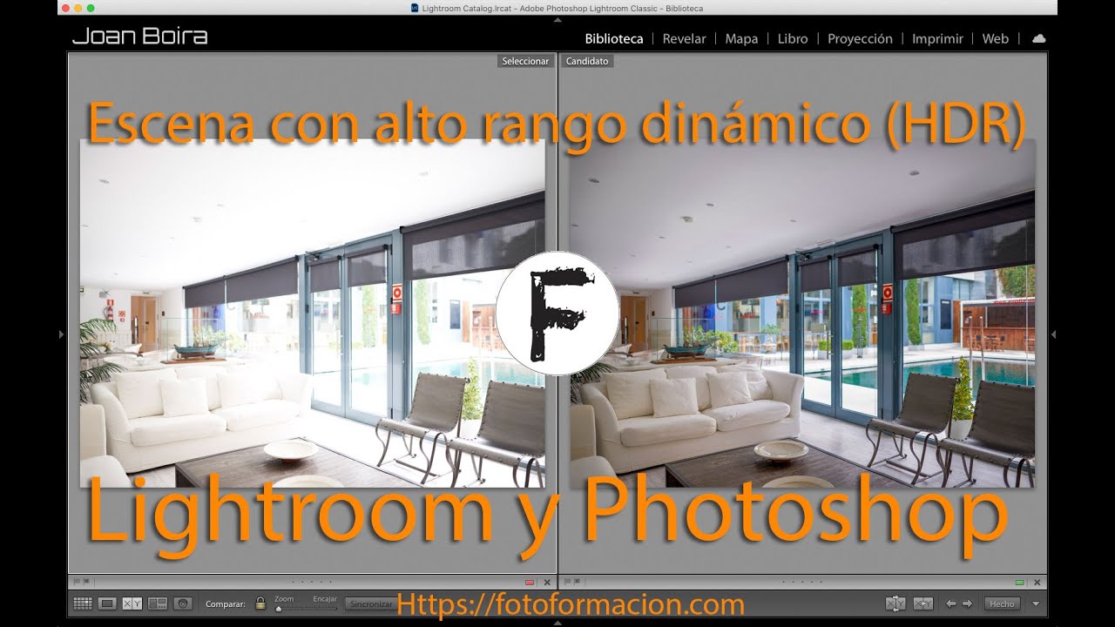
Task: Make Candidate the new Select
Action: [923, 603]
